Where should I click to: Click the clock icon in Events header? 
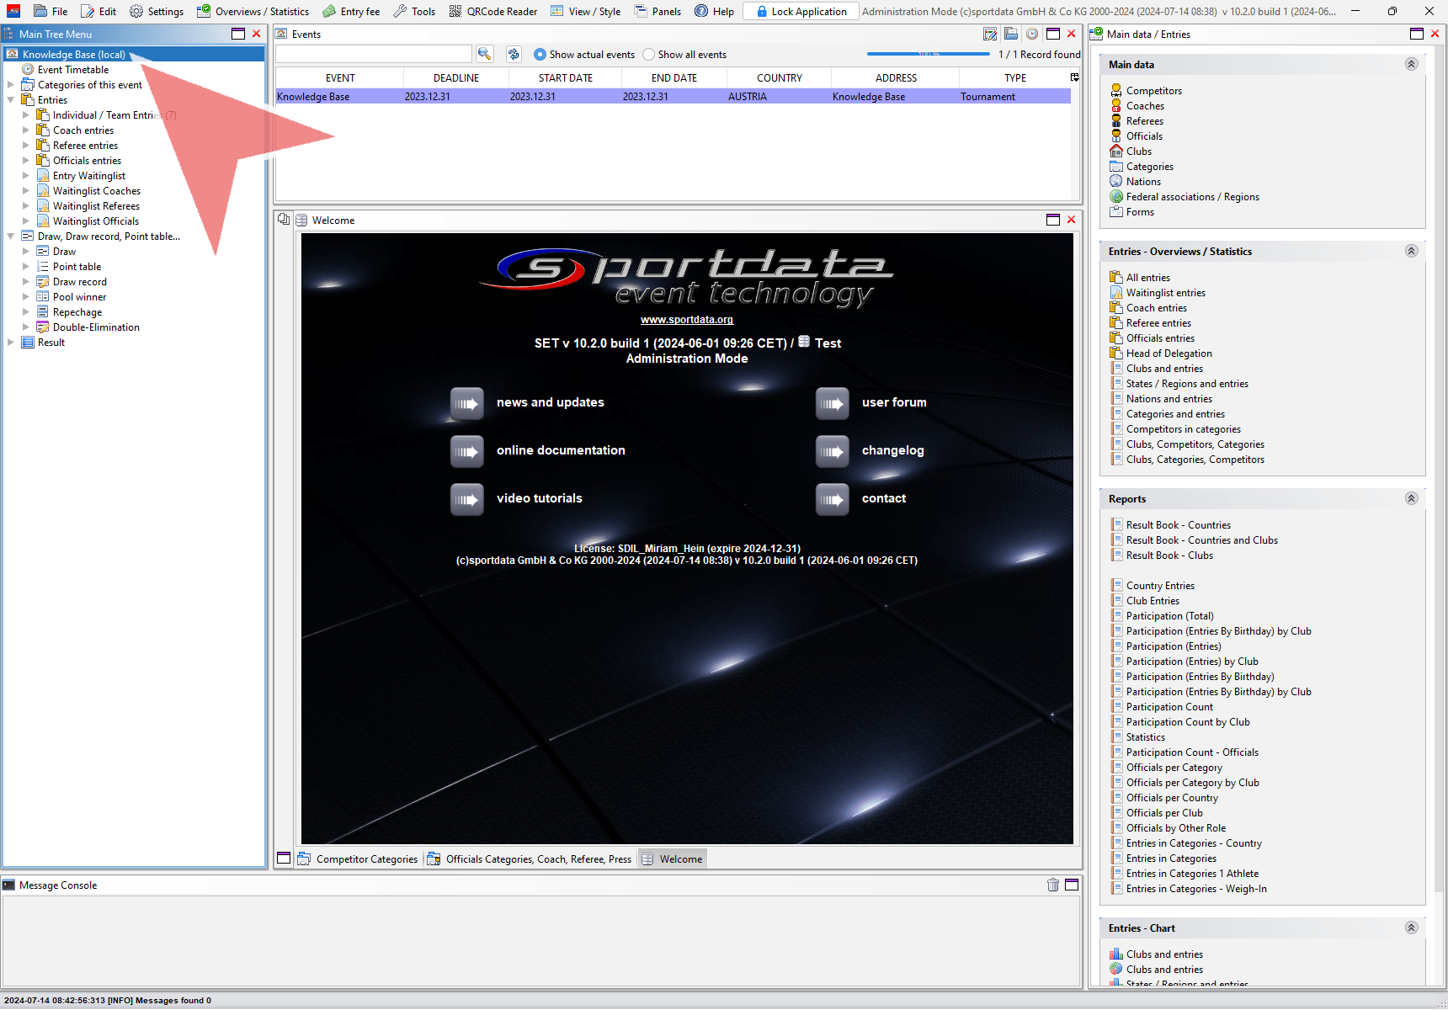pos(1031,34)
